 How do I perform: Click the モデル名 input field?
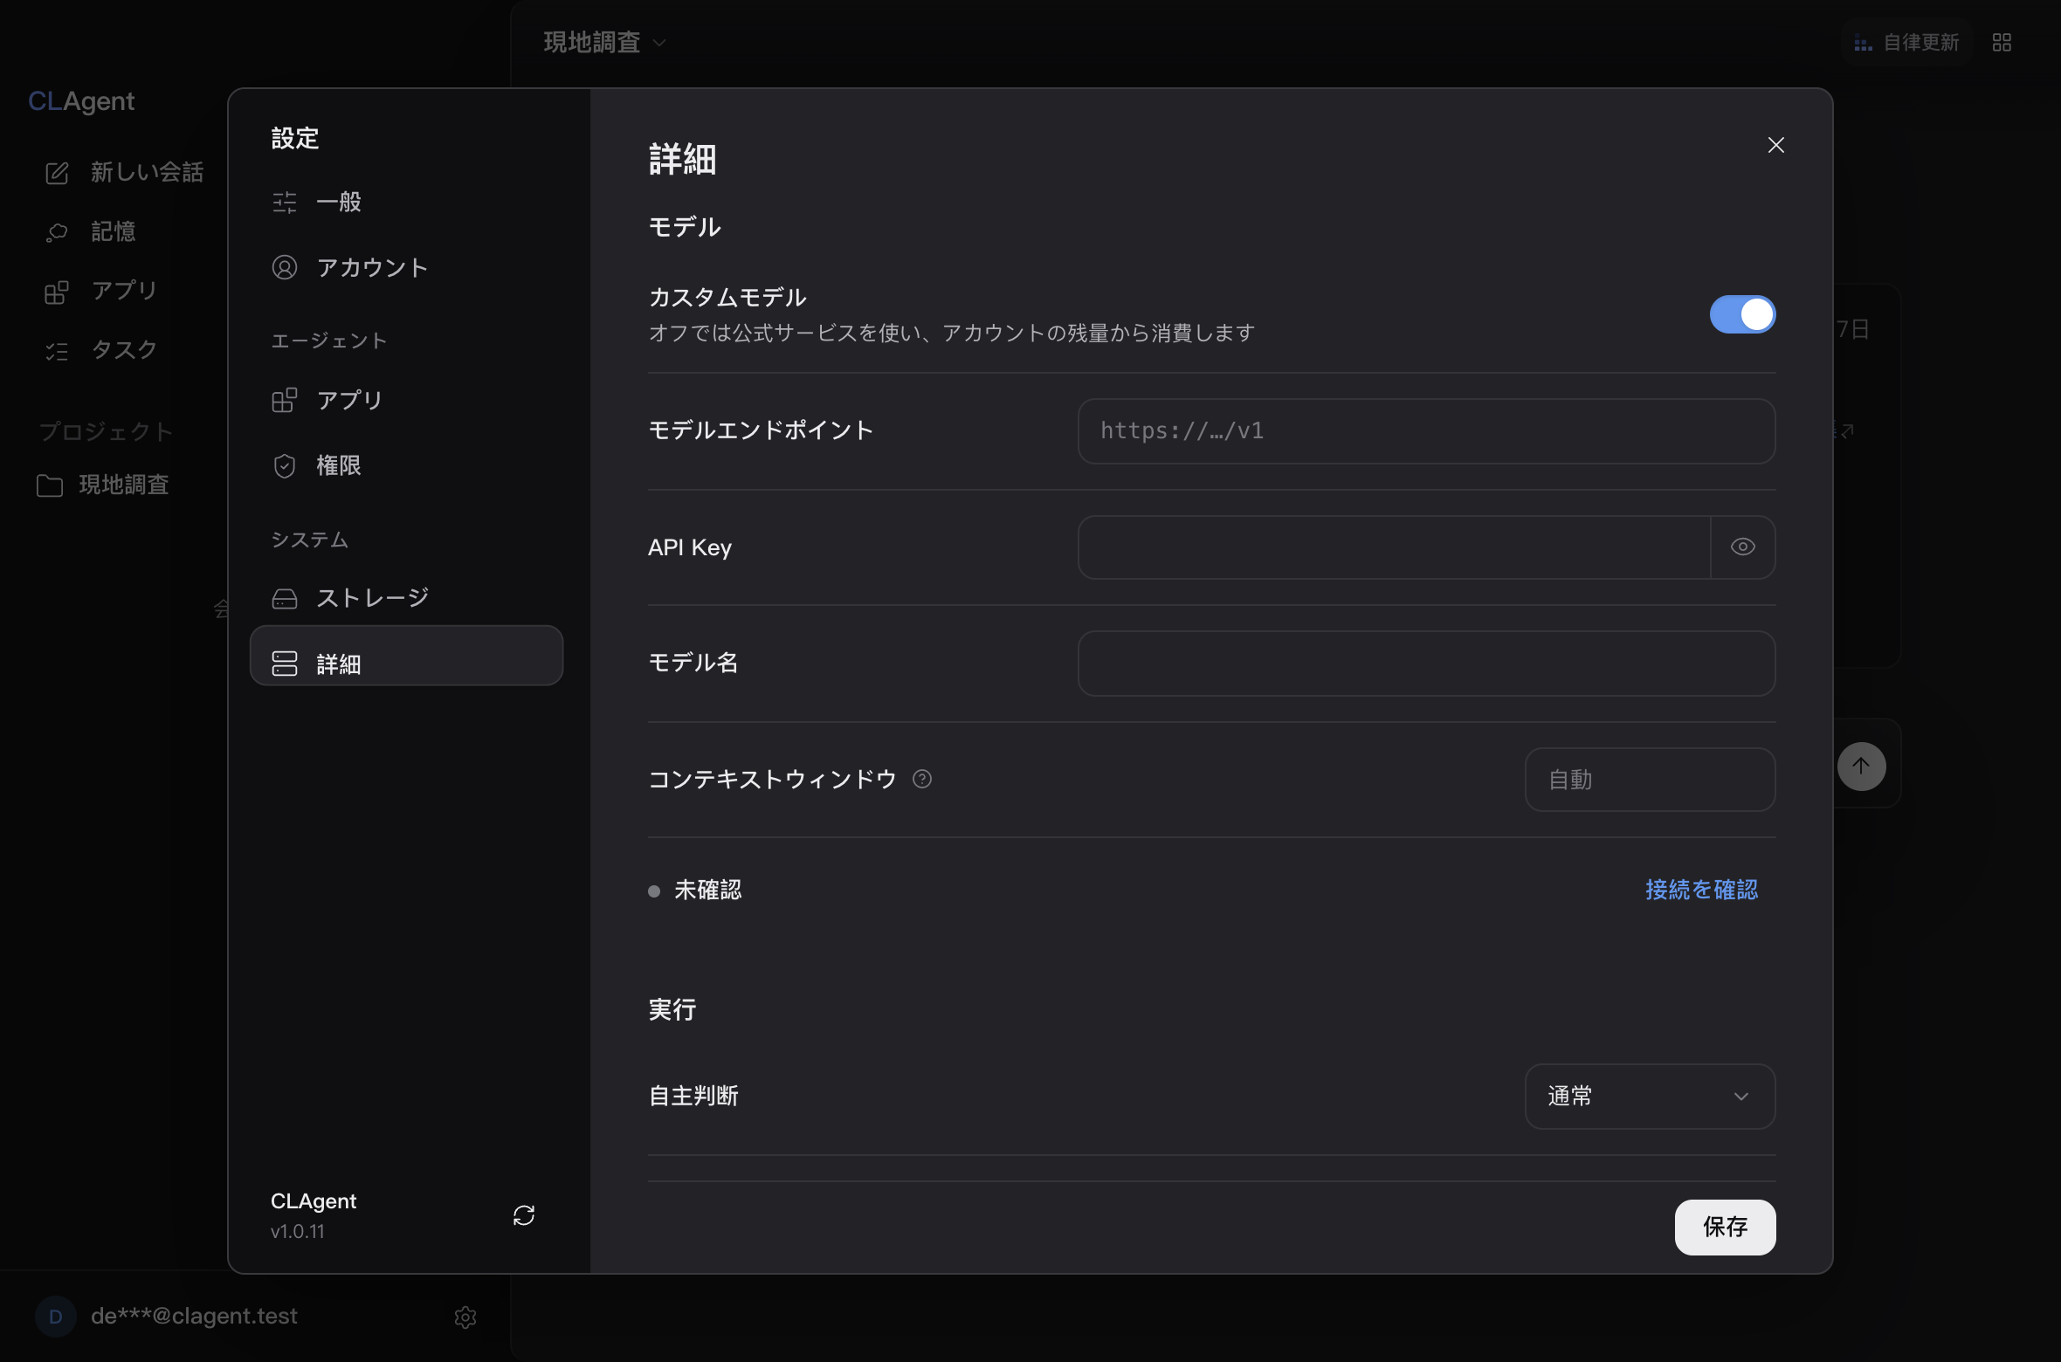1426,663
